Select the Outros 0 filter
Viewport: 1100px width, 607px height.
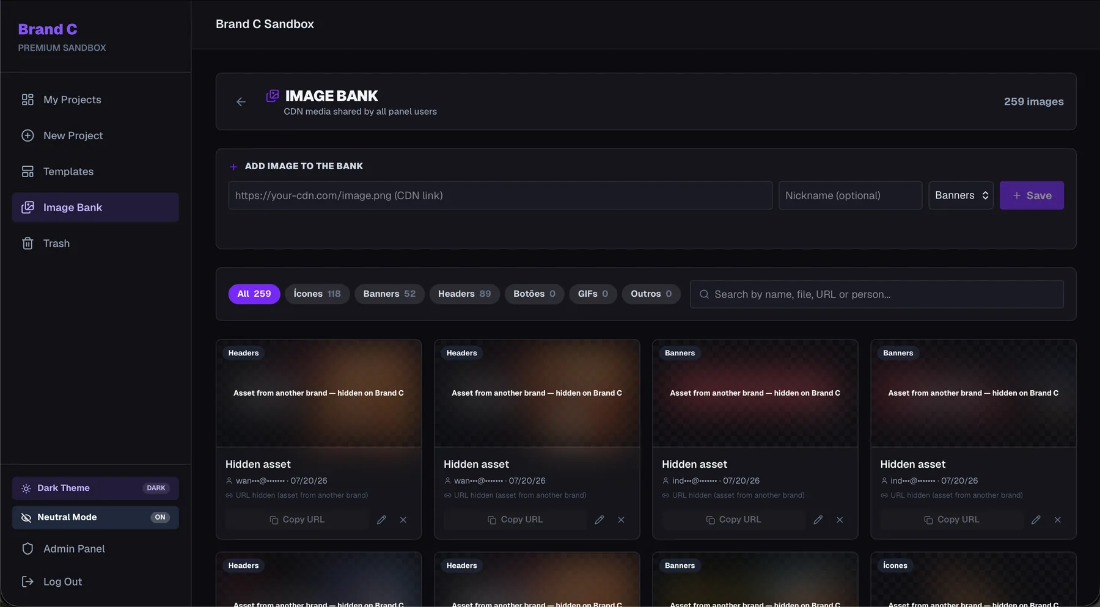click(651, 294)
